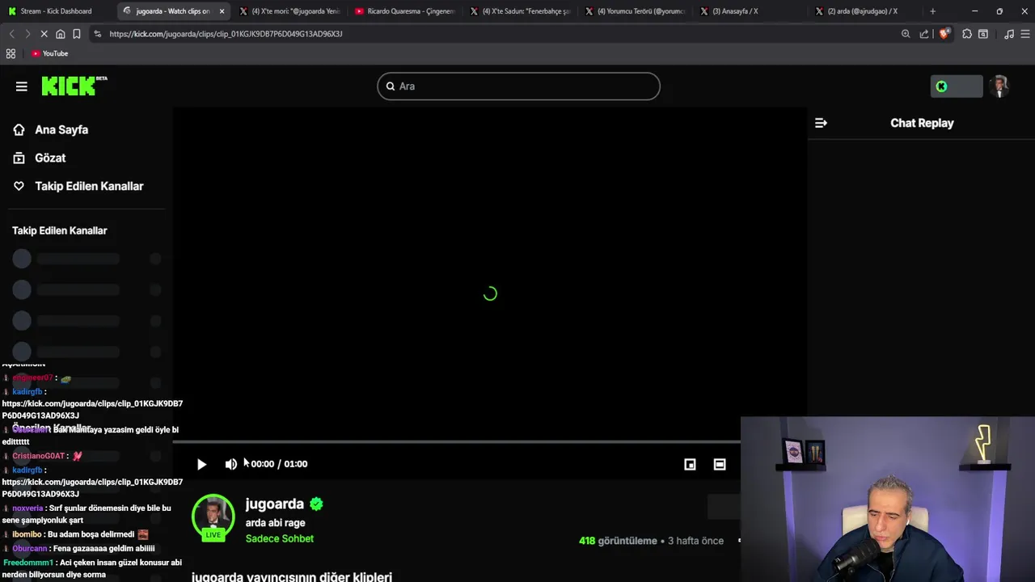Viewport: 1035px width, 582px height.
Task: Bookmark this Kick clip page
Action: pos(76,34)
